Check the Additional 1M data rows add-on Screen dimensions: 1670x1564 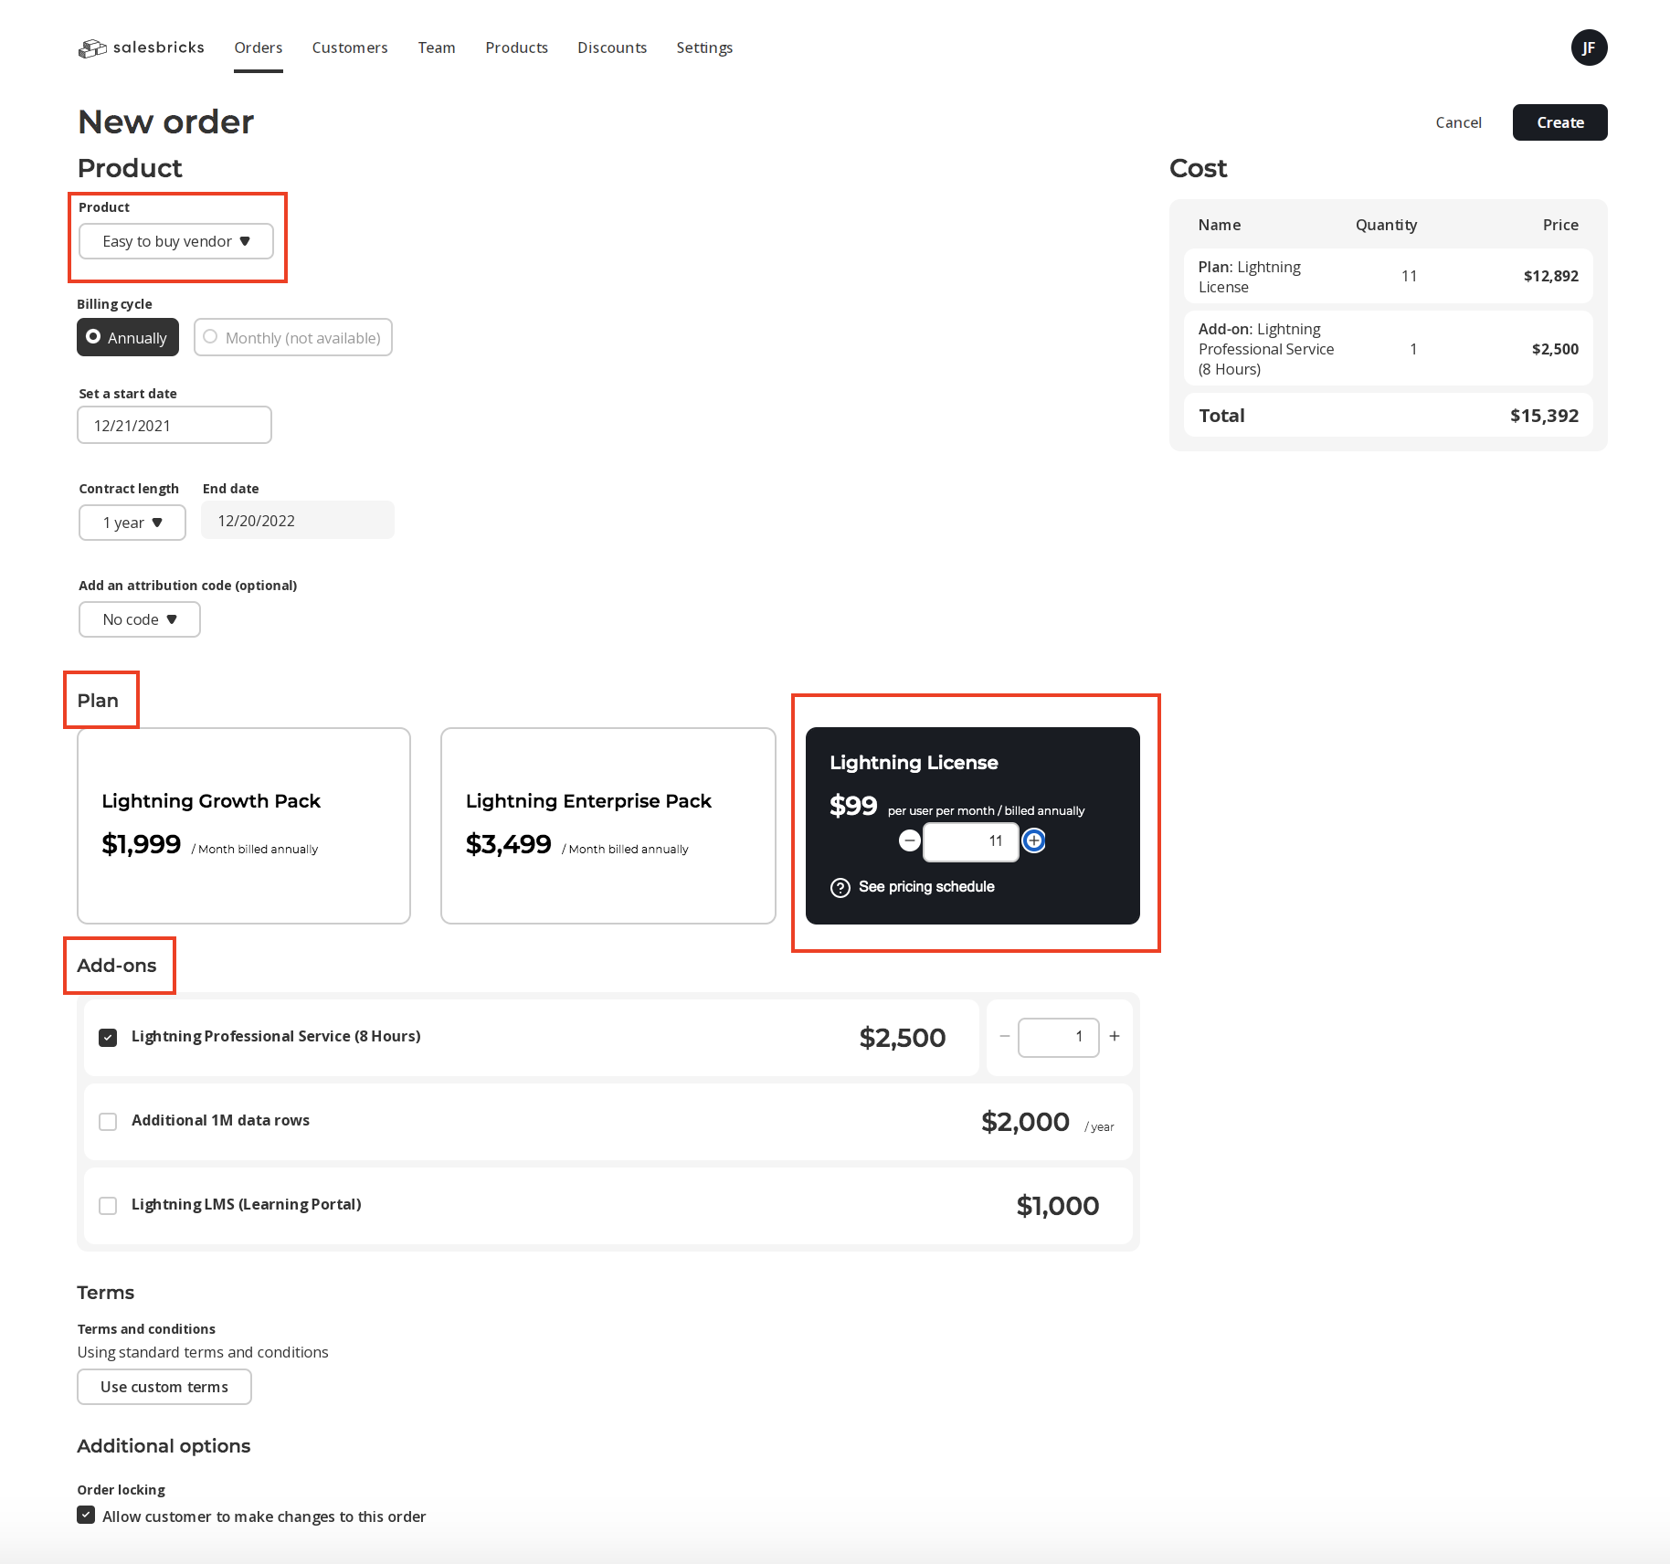tap(108, 1121)
